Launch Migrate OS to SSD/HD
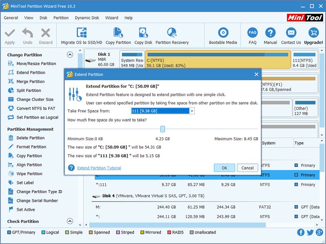 point(81,36)
